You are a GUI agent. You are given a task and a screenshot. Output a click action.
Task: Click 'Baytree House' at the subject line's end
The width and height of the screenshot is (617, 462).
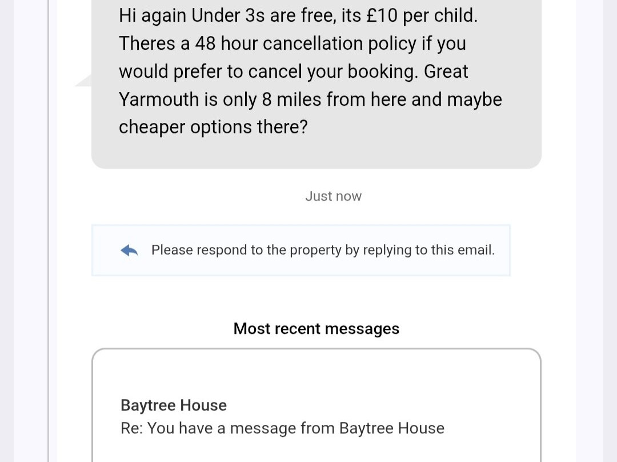tap(391, 428)
